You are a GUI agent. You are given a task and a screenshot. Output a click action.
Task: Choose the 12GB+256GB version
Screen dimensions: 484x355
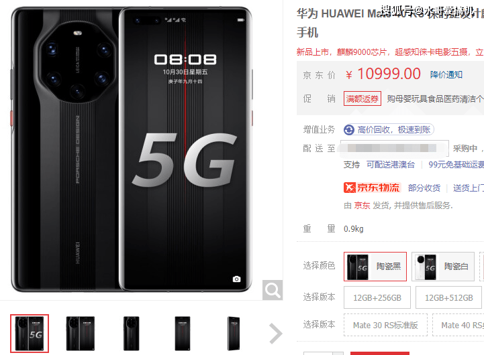[377, 297]
